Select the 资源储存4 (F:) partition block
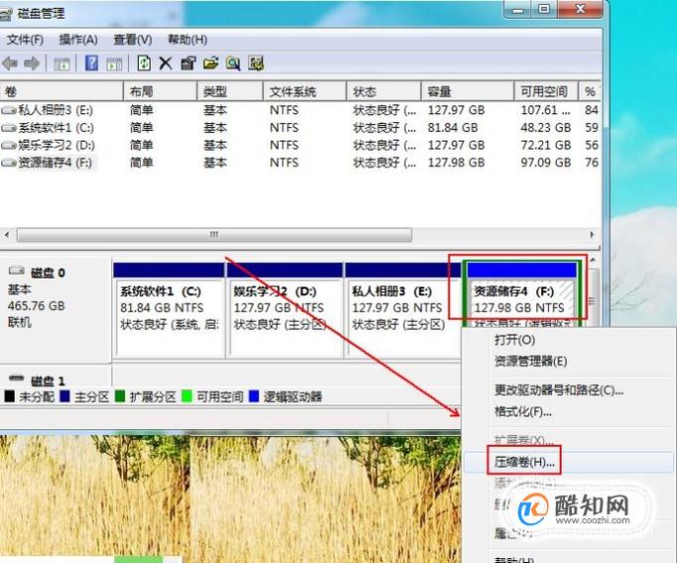Screen dimensions: 677x563 click(522, 294)
